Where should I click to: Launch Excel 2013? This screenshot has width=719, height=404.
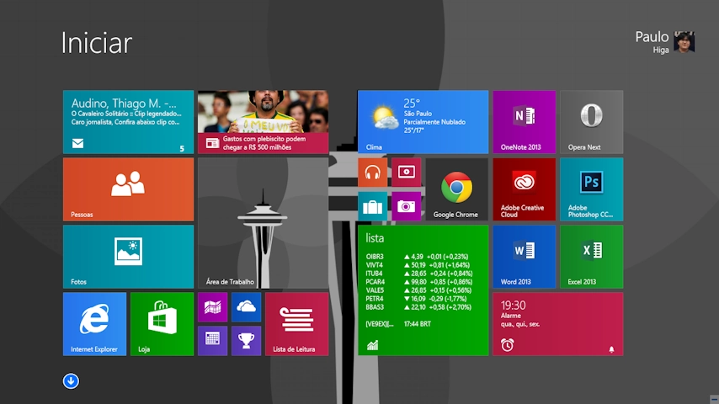coord(592,257)
